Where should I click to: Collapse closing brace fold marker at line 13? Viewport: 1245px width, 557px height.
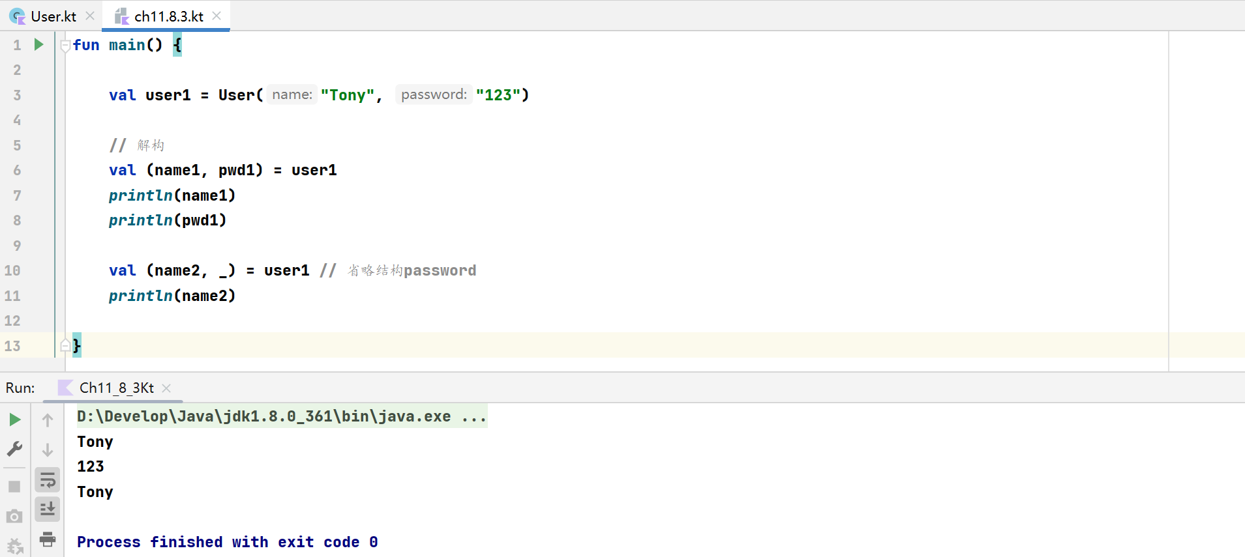pos(65,345)
